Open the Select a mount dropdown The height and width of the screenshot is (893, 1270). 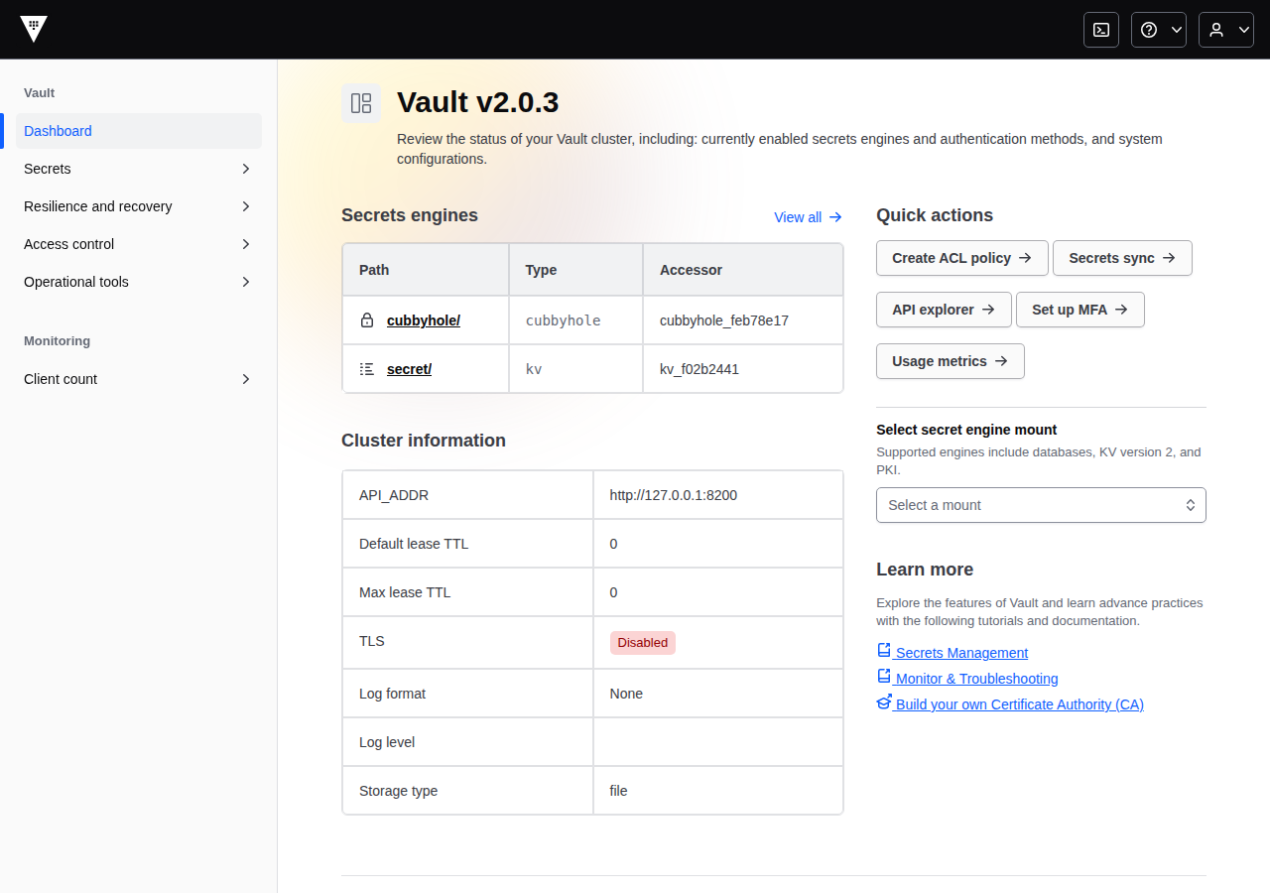(x=1041, y=505)
